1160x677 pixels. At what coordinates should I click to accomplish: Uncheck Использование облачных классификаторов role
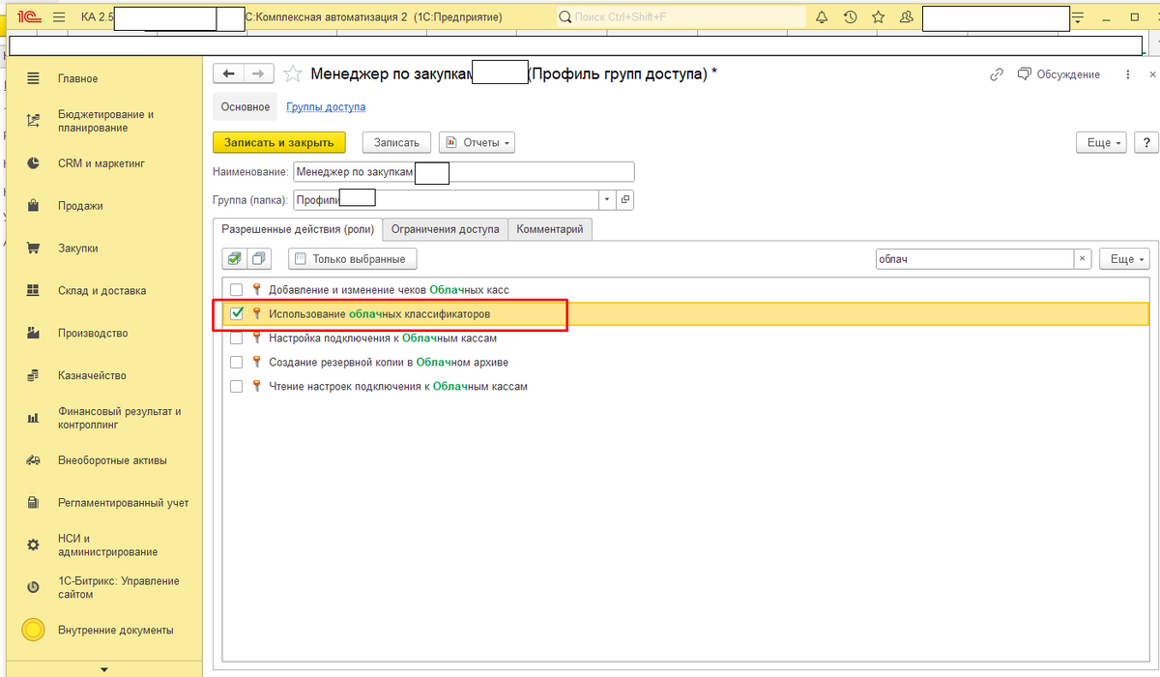click(236, 313)
